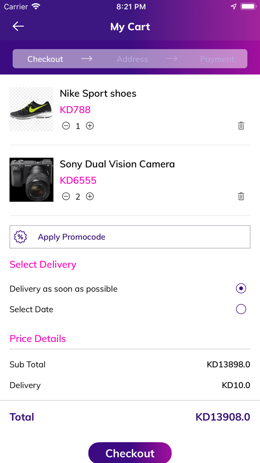
Task: Open the Checkout step tab
Action: point(45,59)
